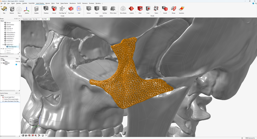
Task: Open the Measure tool
Action: pyautogui.click(x=12, y=9)
